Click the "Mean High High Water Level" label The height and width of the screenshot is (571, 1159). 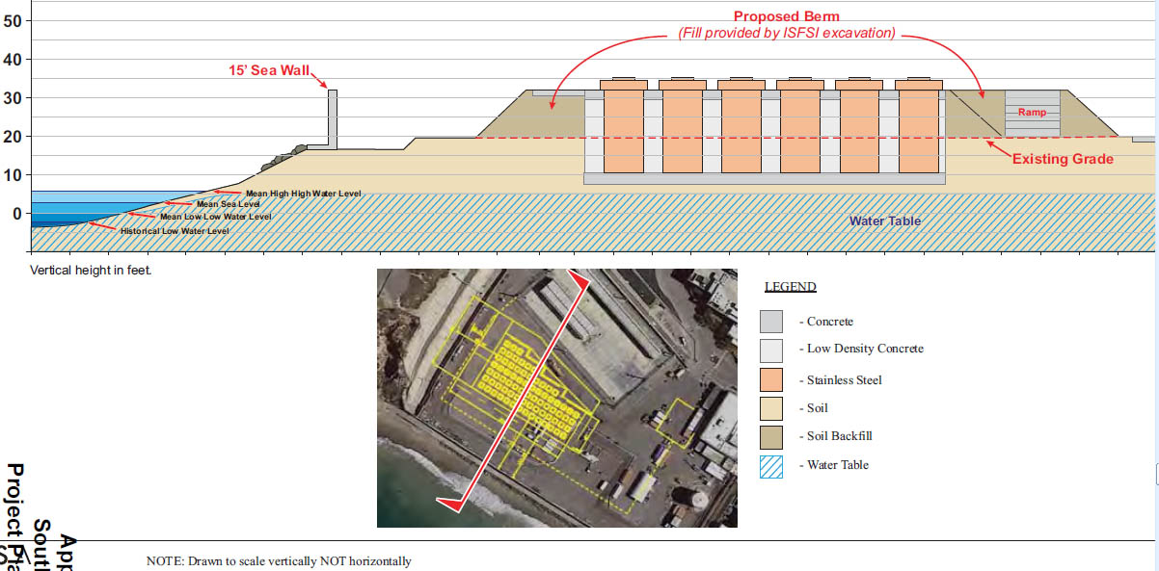[302, 194]
